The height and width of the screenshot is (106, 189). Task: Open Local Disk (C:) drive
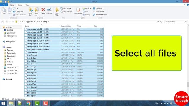12,67
